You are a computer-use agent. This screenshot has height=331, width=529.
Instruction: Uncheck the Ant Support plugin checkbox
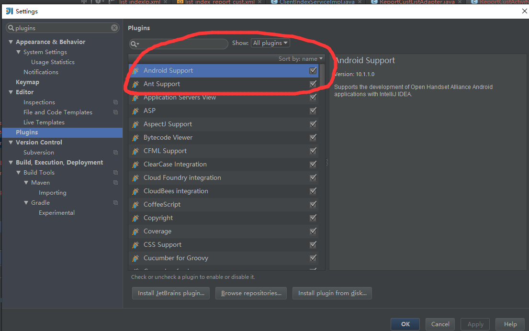313,84
